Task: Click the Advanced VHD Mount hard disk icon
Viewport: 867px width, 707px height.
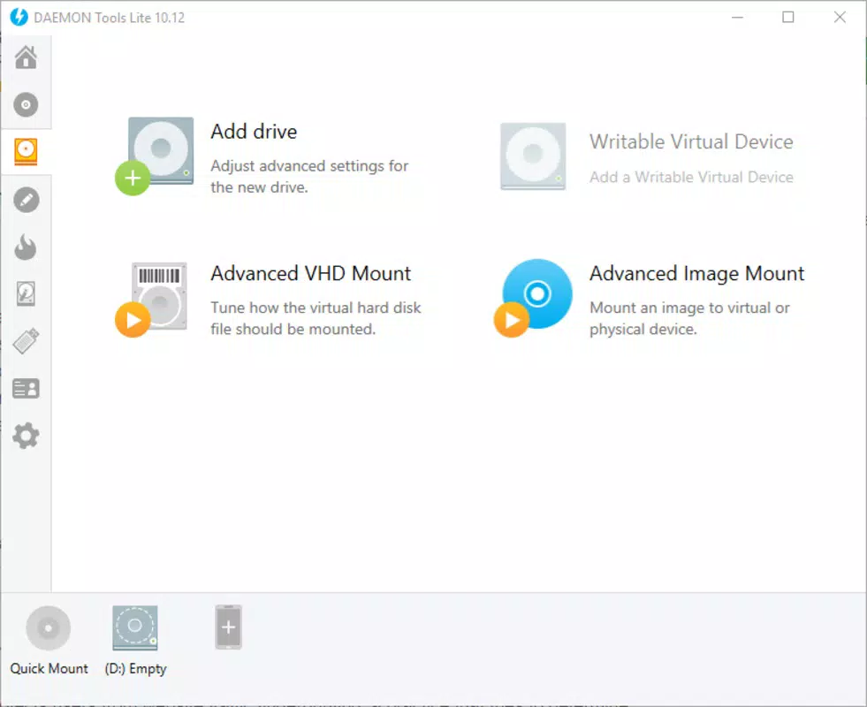Action: 152,299
